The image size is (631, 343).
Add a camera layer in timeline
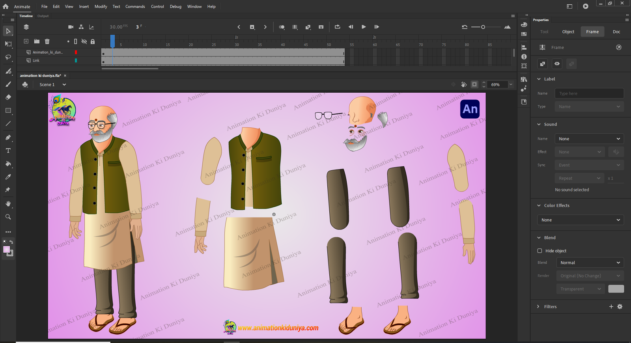point(71,27)
